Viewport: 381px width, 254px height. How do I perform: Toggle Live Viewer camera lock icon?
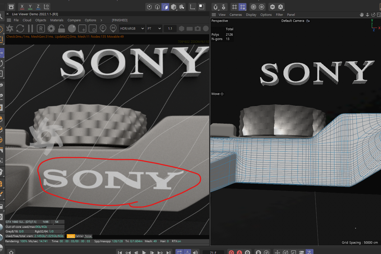(x=62, y=28)
